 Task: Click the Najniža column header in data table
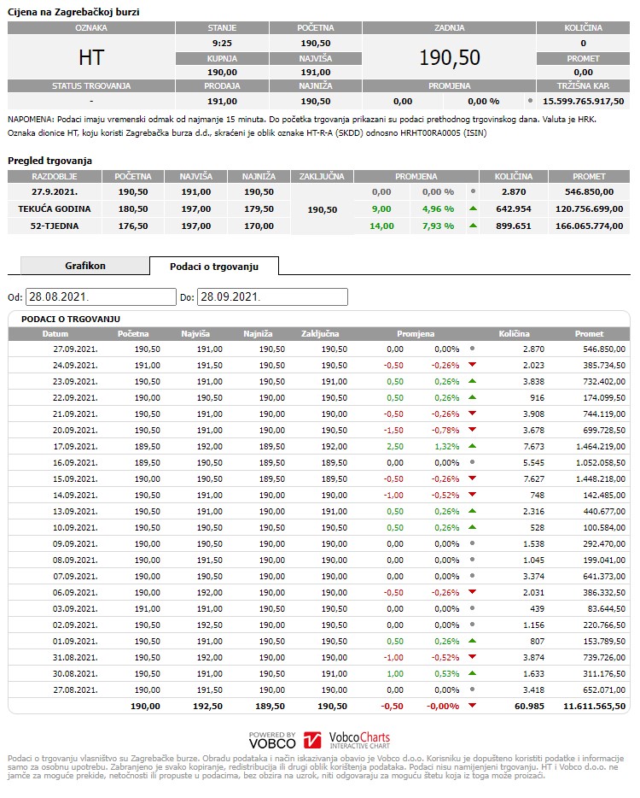[258, 334]
